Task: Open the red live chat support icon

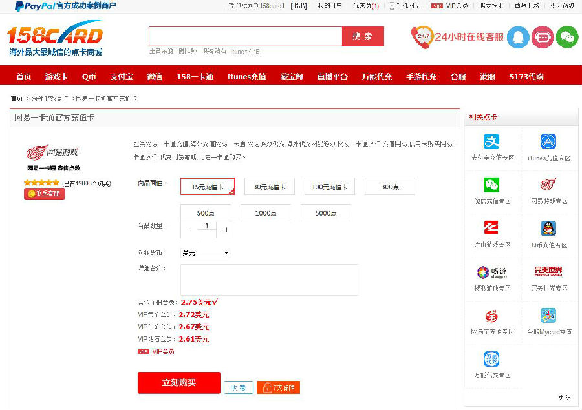Action: click(543, 37)
